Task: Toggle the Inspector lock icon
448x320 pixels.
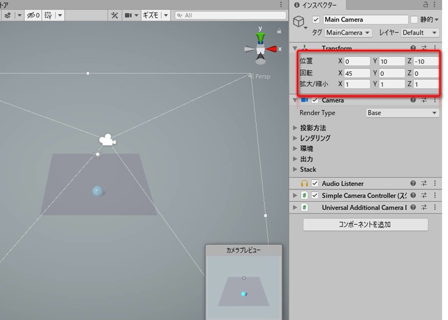Action: (425, 4)
